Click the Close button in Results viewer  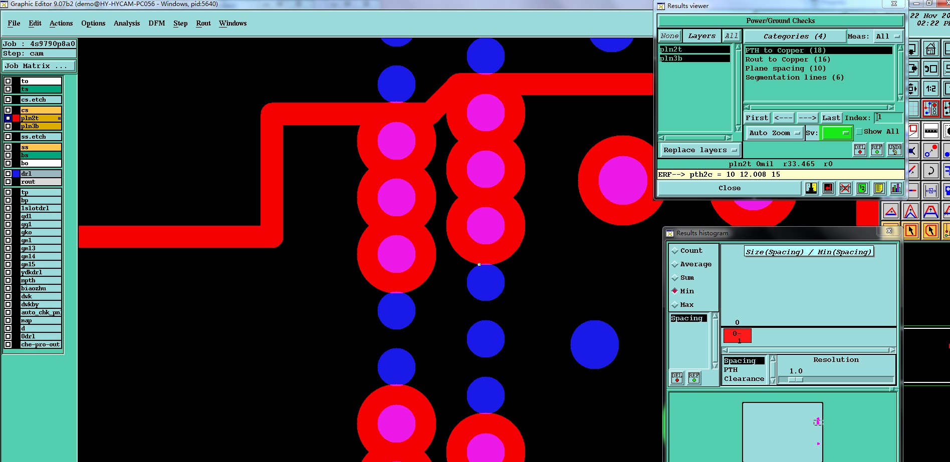730,188
